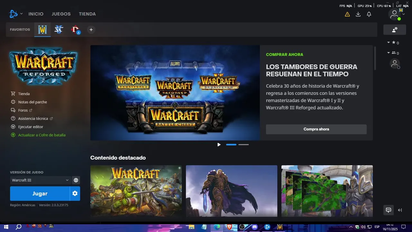Click the Contenido destacado heading
Image resolution: width=412 pixels, height=232 pixels.
pyautogui.click(x=118, y=158)
